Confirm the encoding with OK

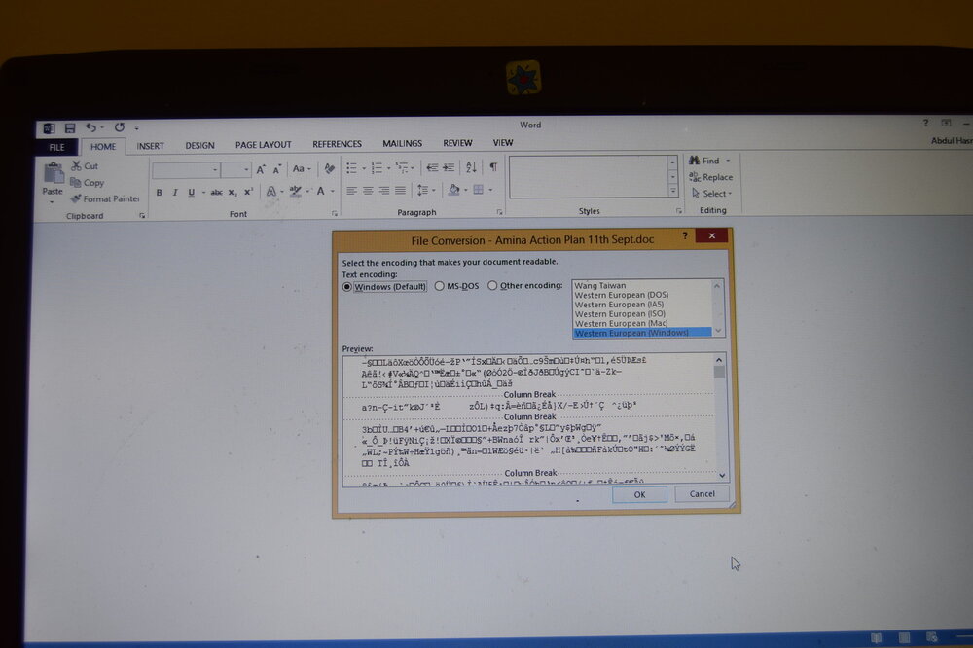click(x=639, y=494)
